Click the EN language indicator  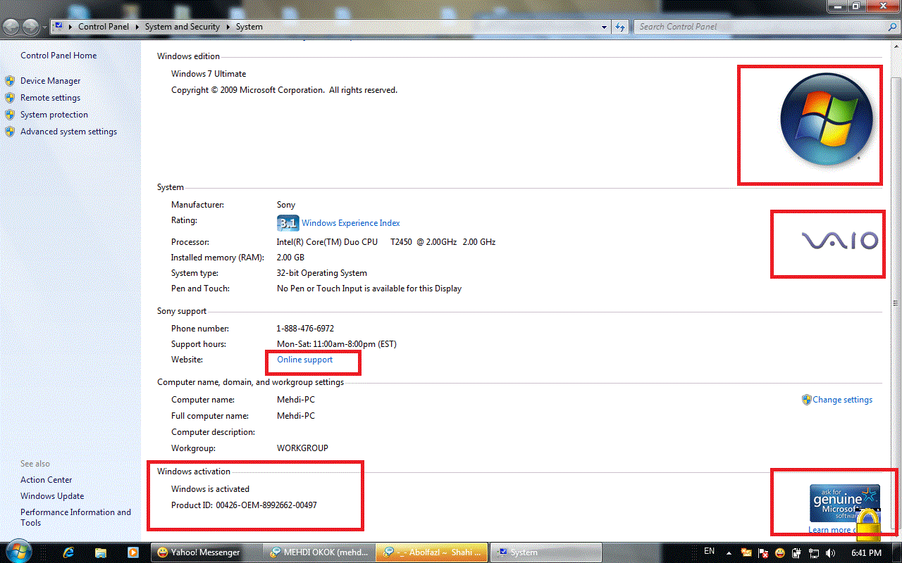click(x=710, y=551)
